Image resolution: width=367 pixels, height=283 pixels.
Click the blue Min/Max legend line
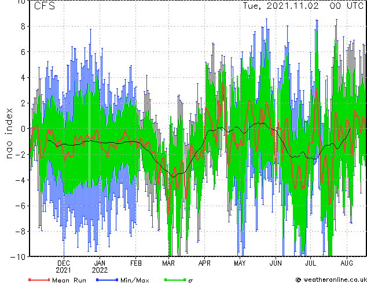point(107,280)
